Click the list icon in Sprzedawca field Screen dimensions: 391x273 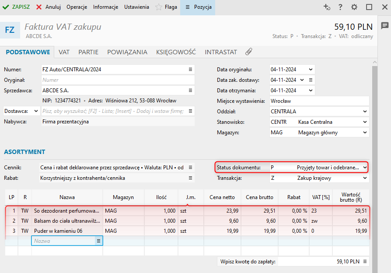[190, 91]
